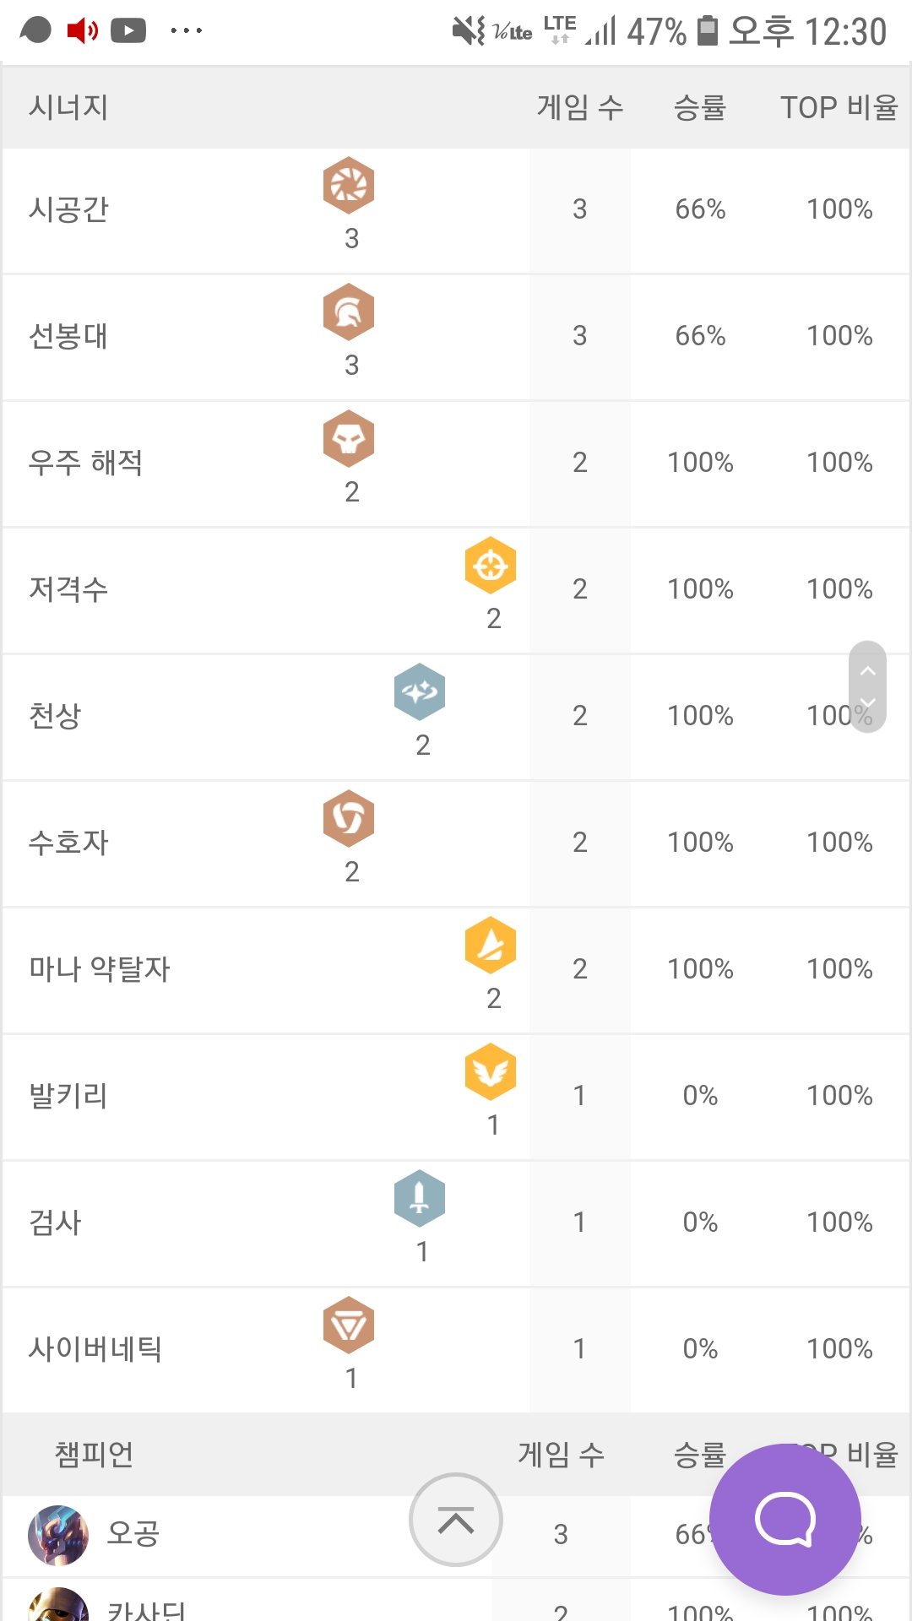This screenshot has width=912, height=1621.
Task: Tap the three-dot status bar overflow
Action: pyautogui.click(x=187, y=31)
